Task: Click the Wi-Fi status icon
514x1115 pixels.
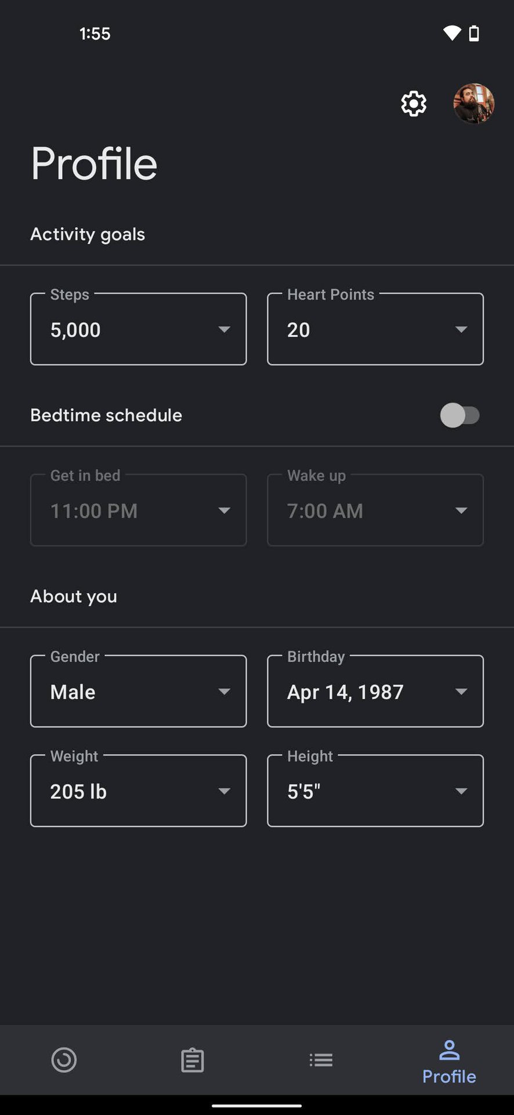Action: click(x=451, y=33)
